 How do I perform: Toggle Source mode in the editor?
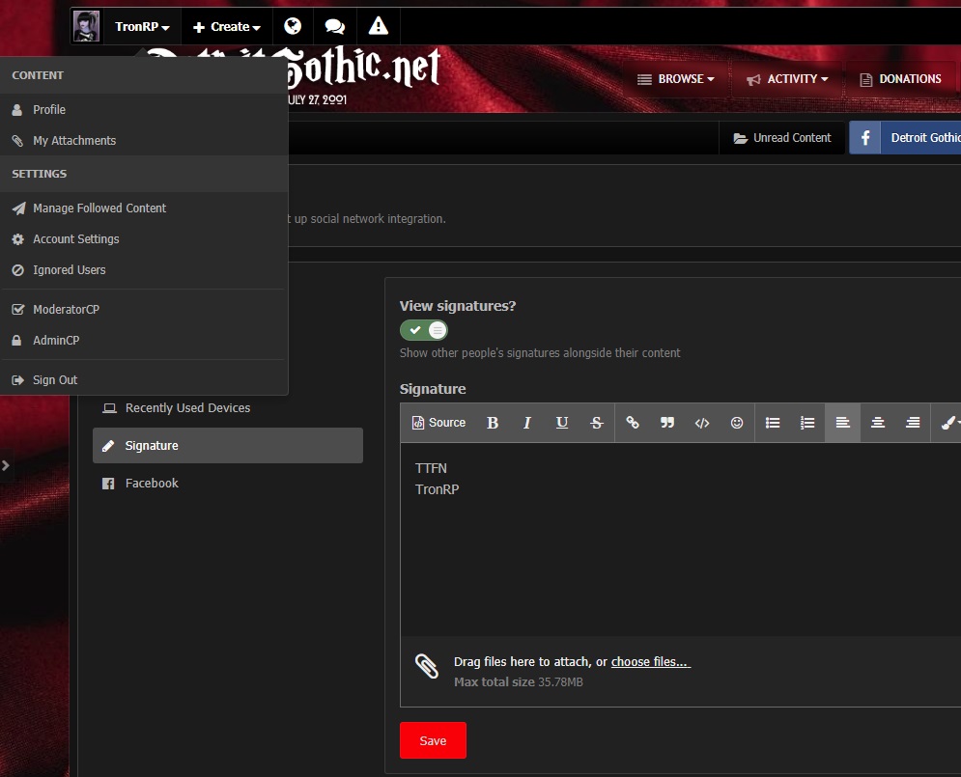438,423
